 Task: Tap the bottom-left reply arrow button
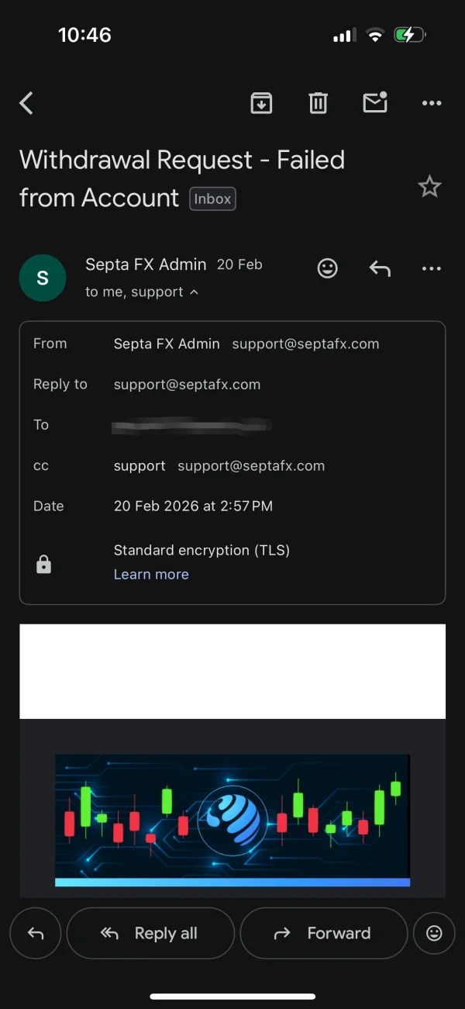[x=36, y=934]
